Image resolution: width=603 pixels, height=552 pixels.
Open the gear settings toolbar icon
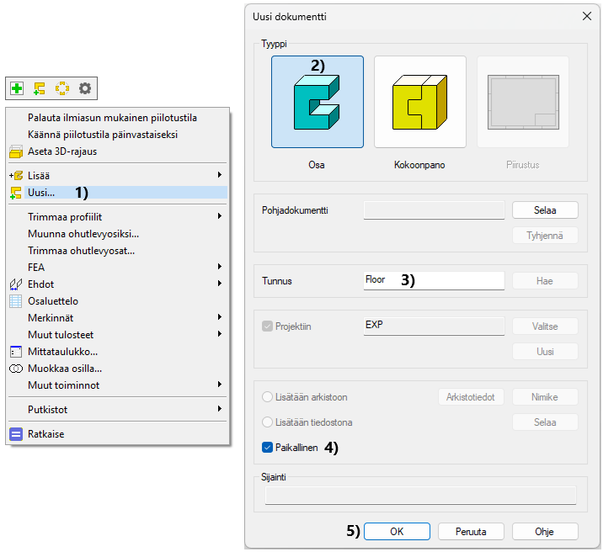(x=84, y=88)
